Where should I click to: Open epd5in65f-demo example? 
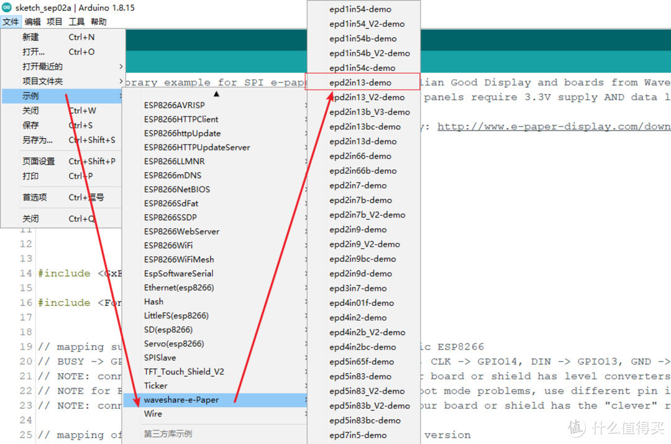pyautogui.click(x=363, y=361)
